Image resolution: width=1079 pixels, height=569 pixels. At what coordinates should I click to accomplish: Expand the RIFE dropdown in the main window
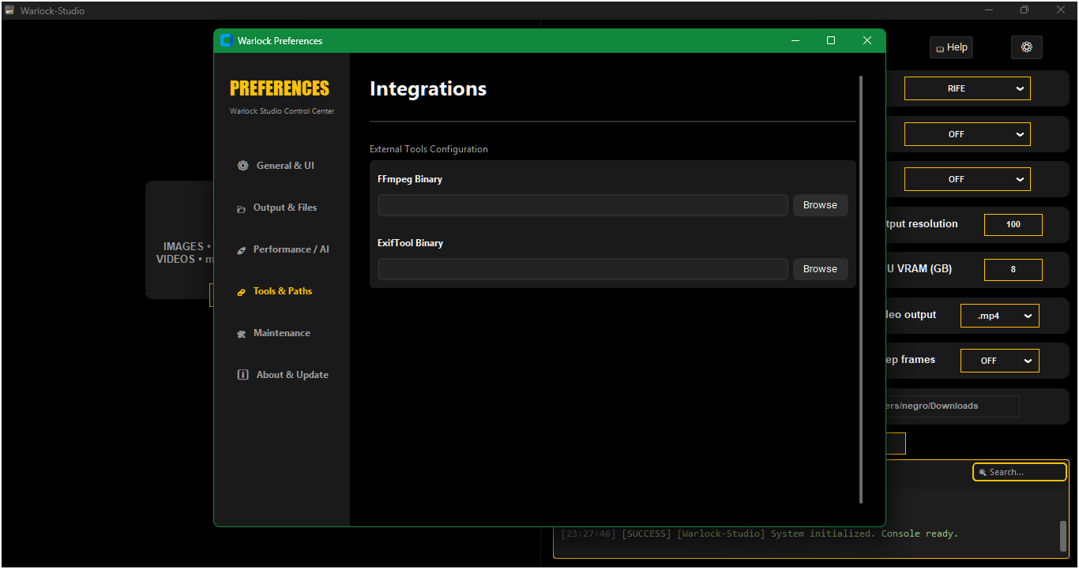coord(968,88)
